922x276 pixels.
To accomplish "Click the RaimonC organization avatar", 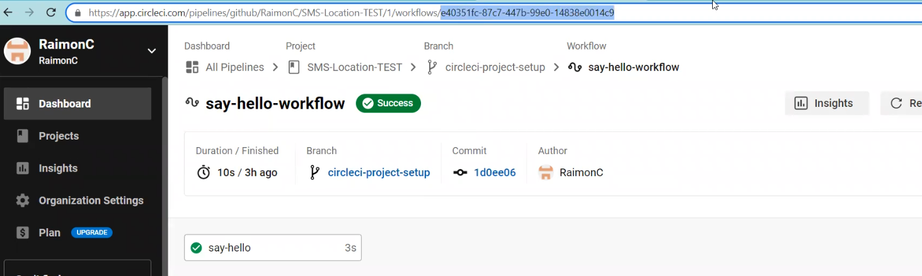I will [18, 51].
